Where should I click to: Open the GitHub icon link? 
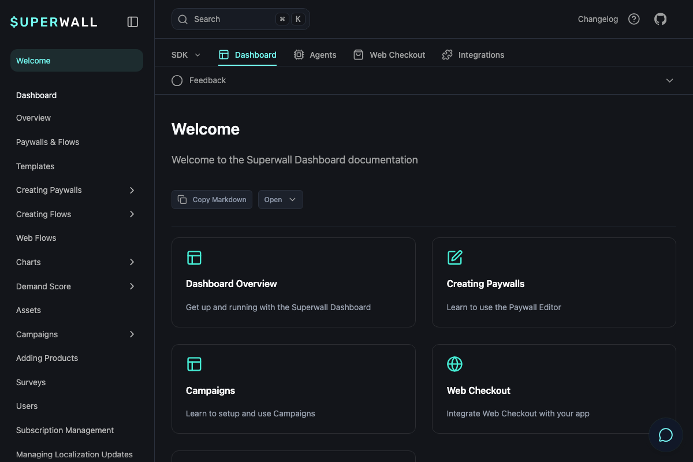[660, 19]
